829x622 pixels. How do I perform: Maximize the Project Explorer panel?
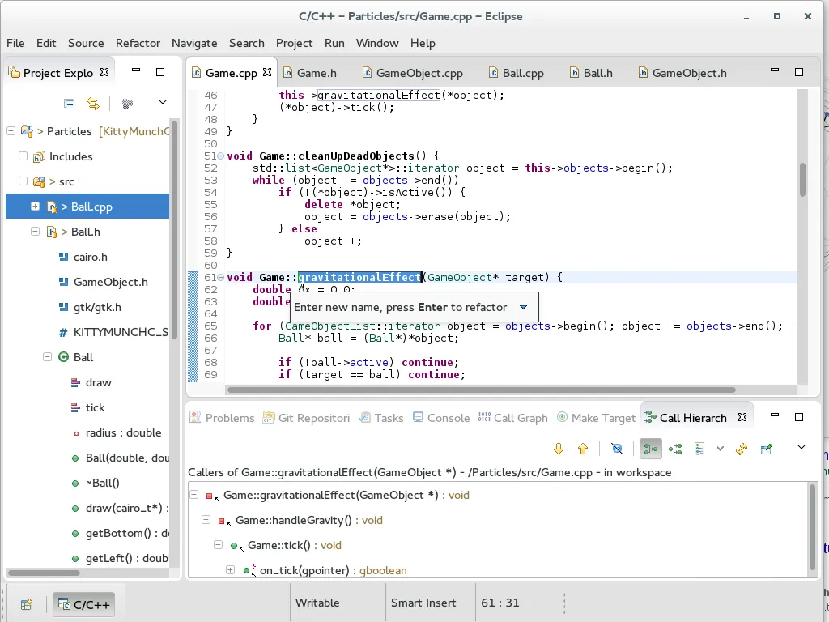pos(160,72)
